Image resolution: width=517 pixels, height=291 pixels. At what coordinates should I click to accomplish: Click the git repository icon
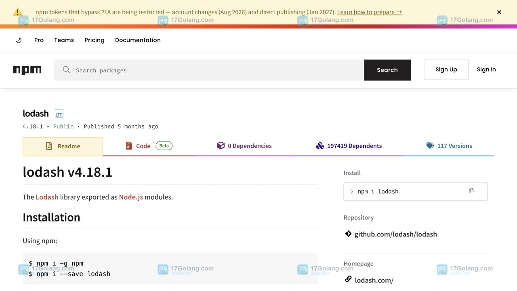(x=348, y=234)
